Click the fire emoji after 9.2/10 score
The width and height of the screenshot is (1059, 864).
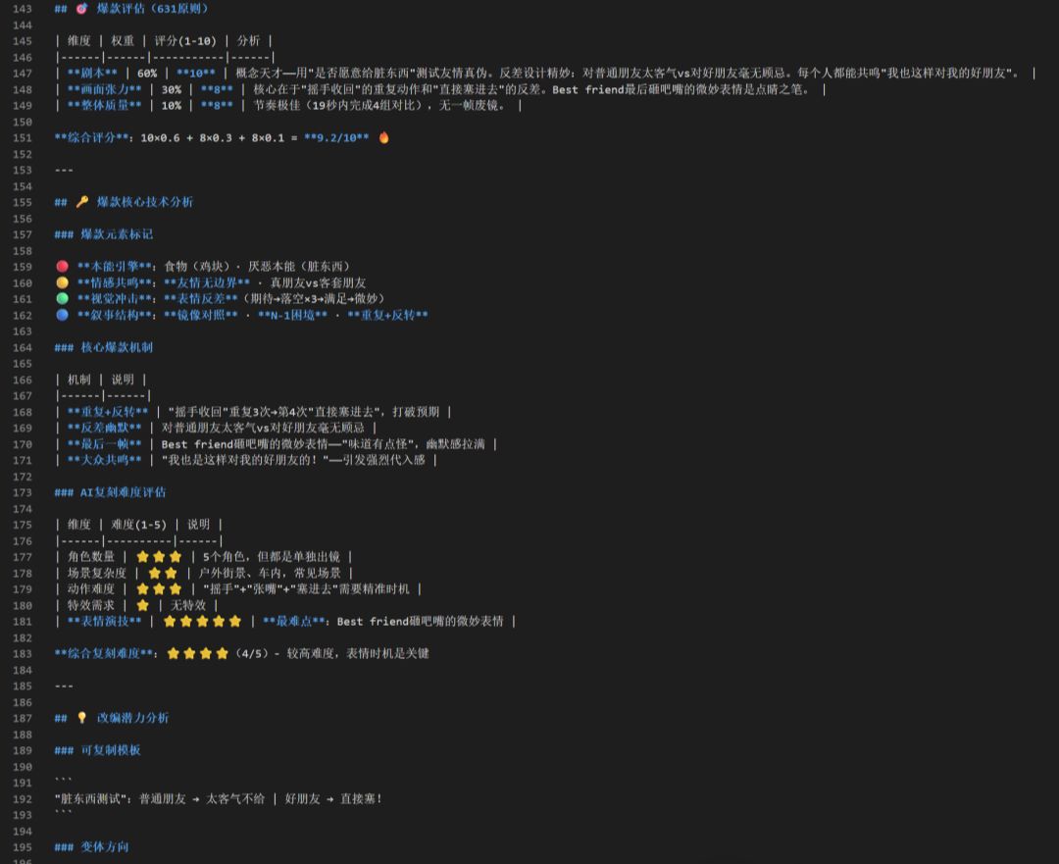[x=383, y=138]
